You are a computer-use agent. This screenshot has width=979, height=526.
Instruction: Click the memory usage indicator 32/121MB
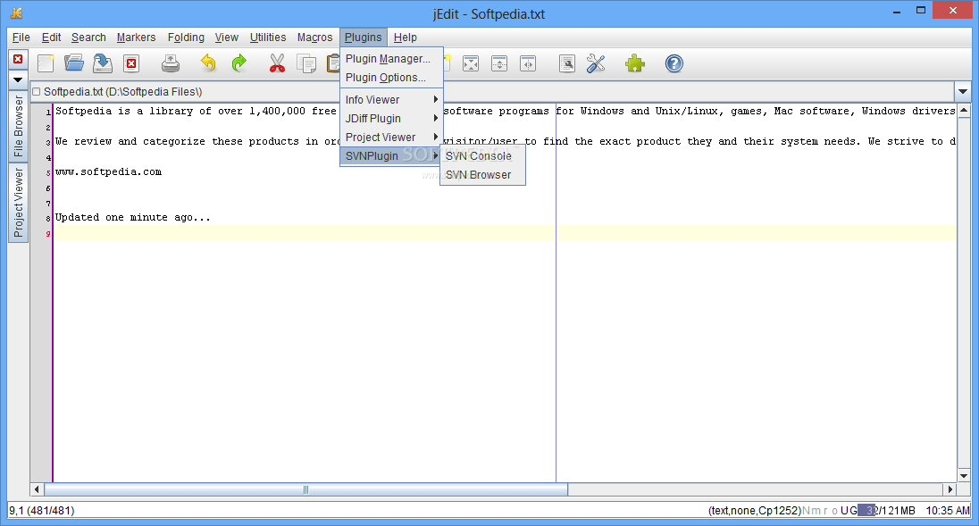coord(887,511)
